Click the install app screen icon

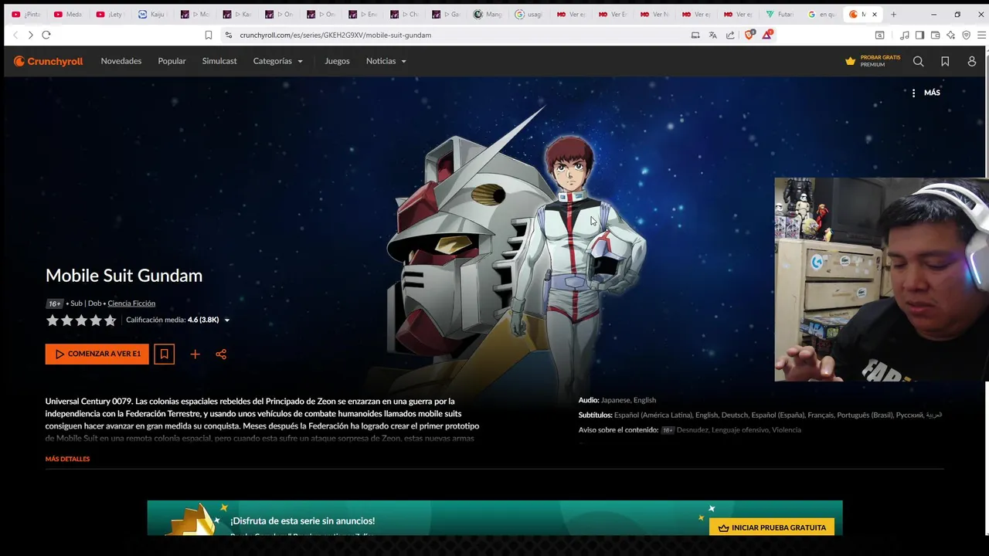click(x=695, y=35)
